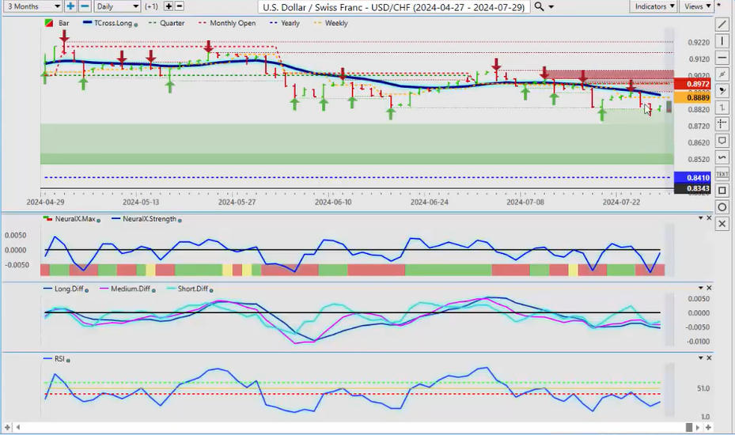Toggle the RSI legend series
Viewport: 735px width, 435px height.
click(57, 360)
